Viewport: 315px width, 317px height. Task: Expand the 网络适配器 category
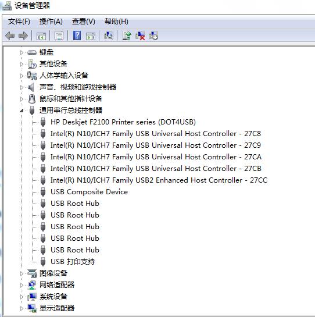pos(22,285)
